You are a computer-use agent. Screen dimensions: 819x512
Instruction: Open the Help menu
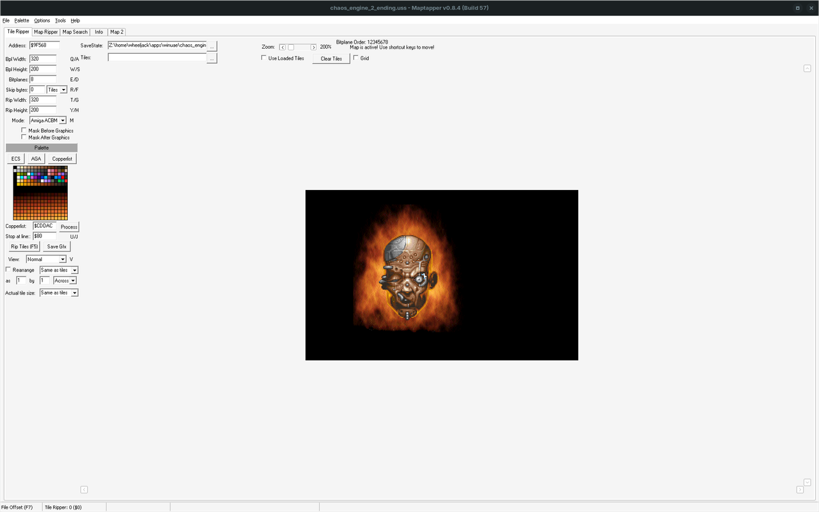[76, 20]
